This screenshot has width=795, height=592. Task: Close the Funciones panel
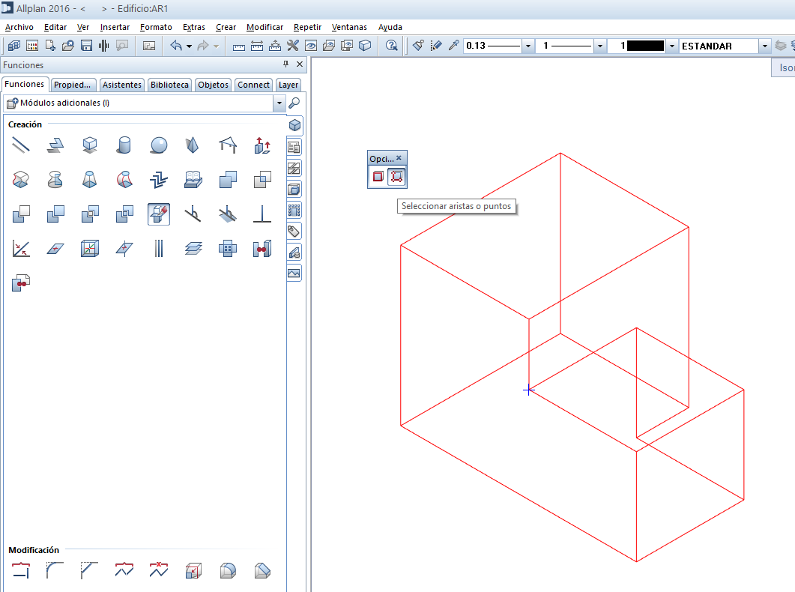pos(300,64)
